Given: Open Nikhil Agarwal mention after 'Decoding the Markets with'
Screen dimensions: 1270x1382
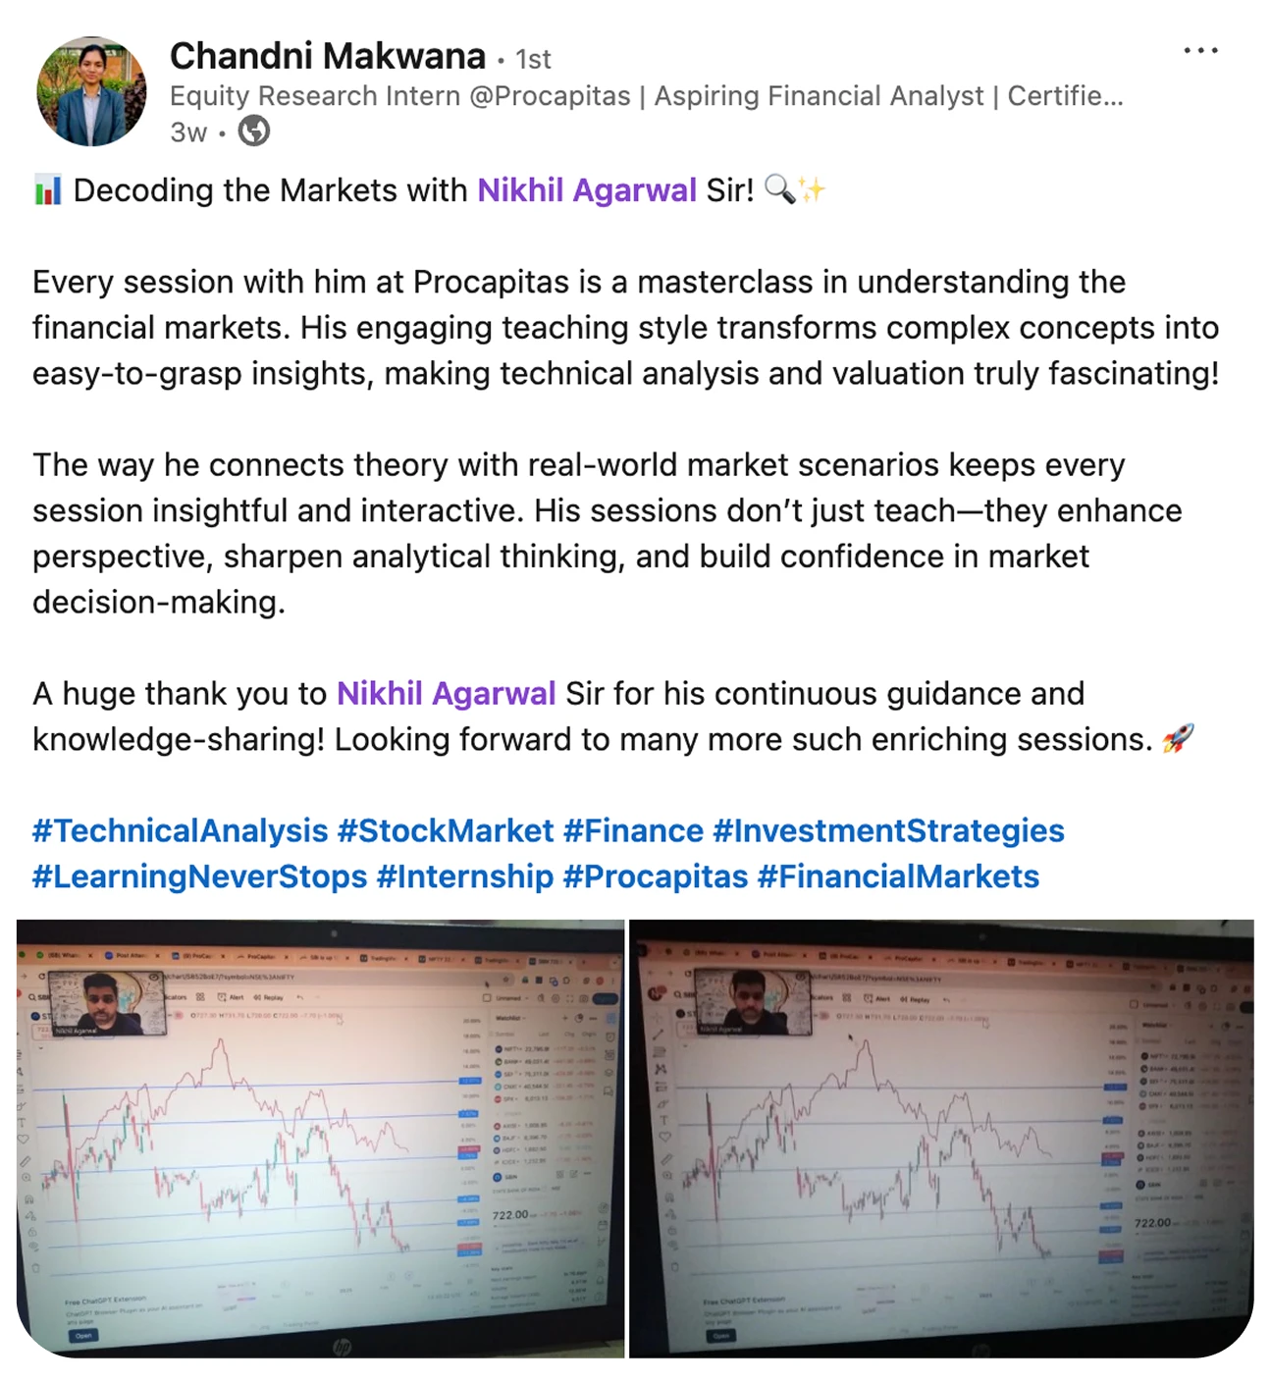Looking at the screenshot, I should coord(587,190).
